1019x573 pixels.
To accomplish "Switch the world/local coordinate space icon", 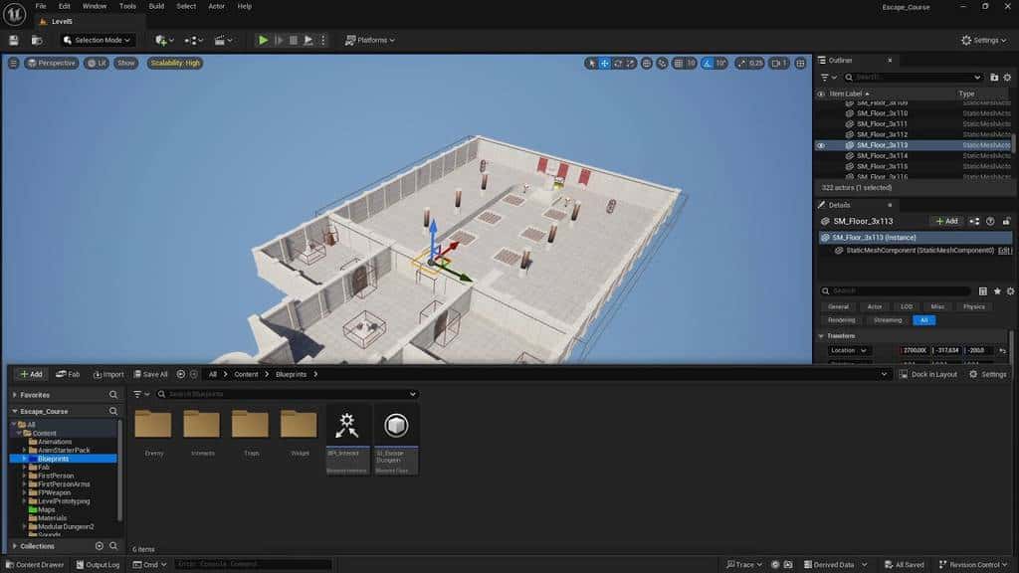I will click(647, 63).
